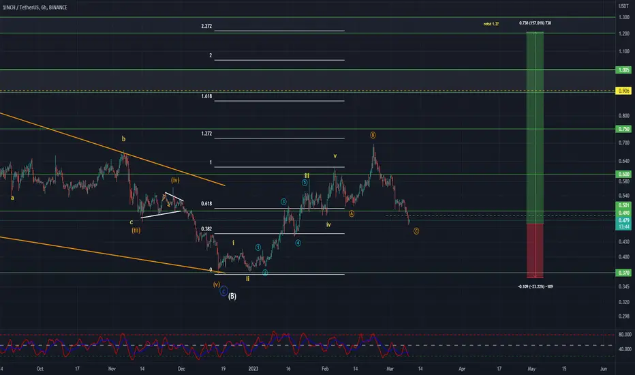Viewport: 635px width, 375px height.
Task: Click the 2023 label on time axis
Action: pos(253,368)
